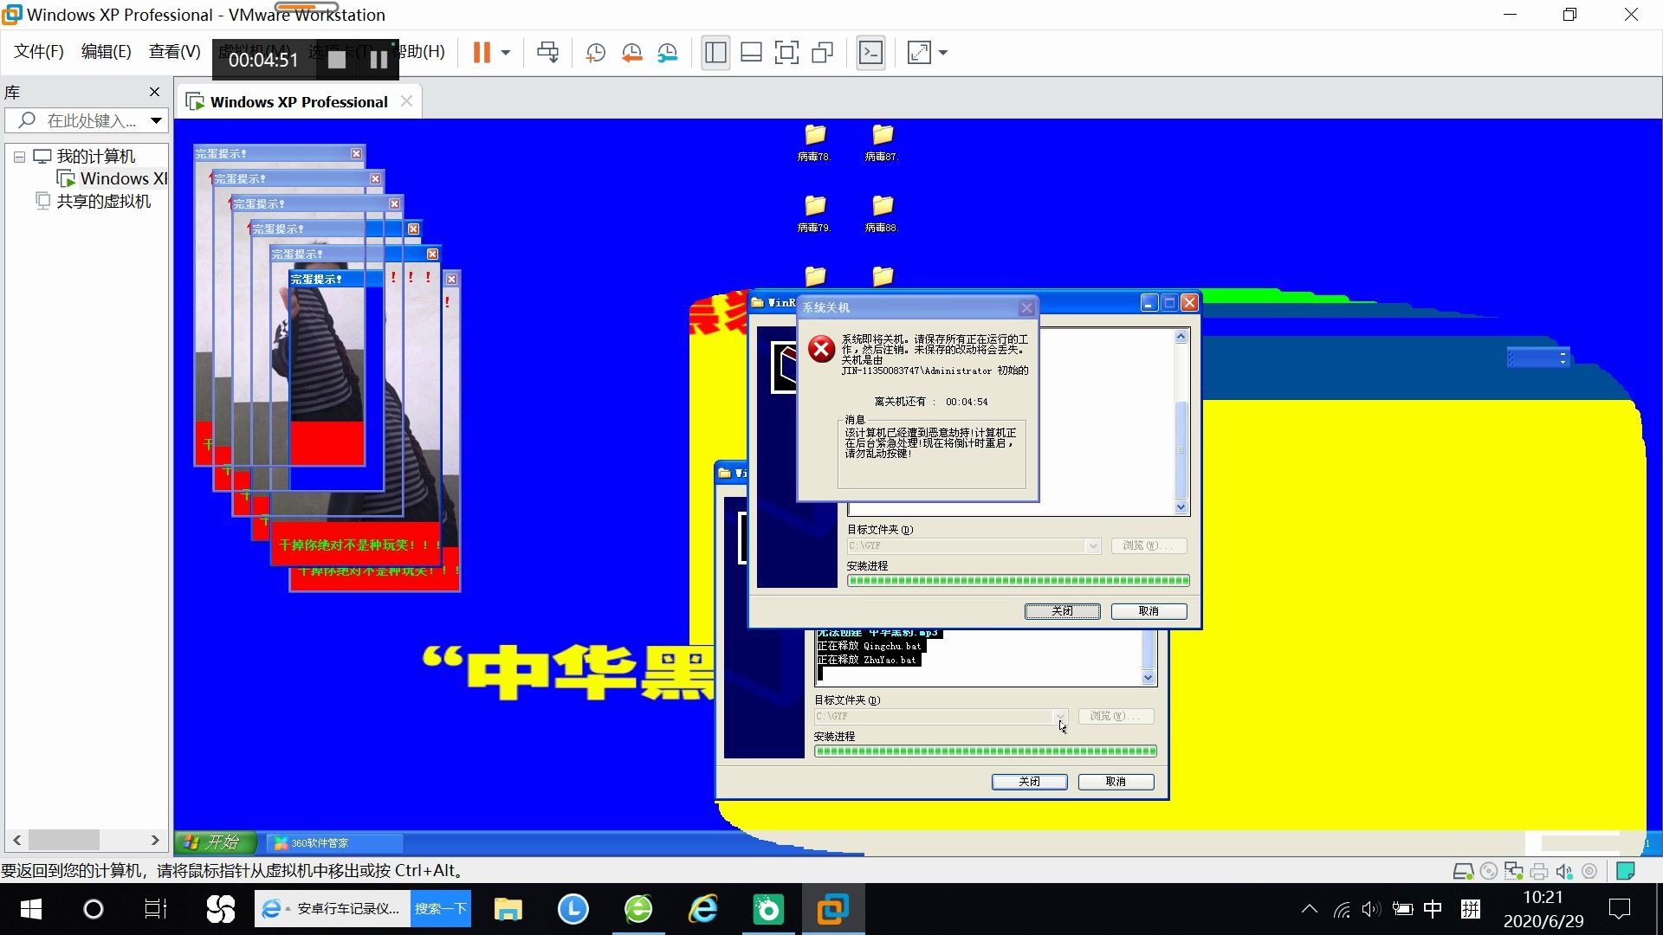
Task: Select the 病毒79 folder icon
Action: [x=814, y=214]
